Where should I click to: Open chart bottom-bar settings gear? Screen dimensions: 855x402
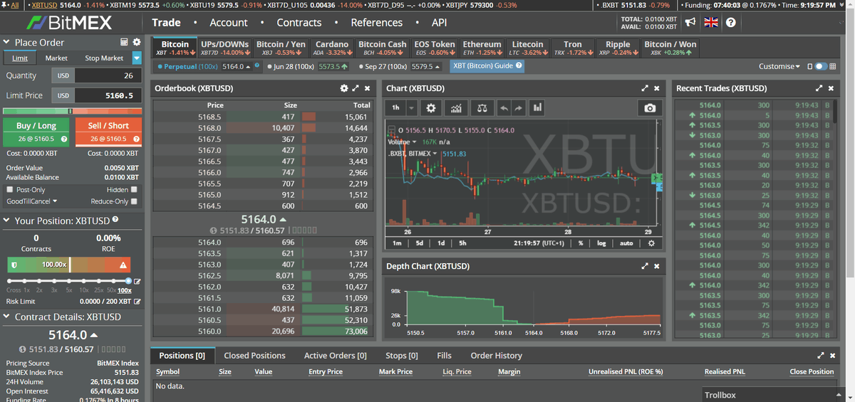point(651,243)
